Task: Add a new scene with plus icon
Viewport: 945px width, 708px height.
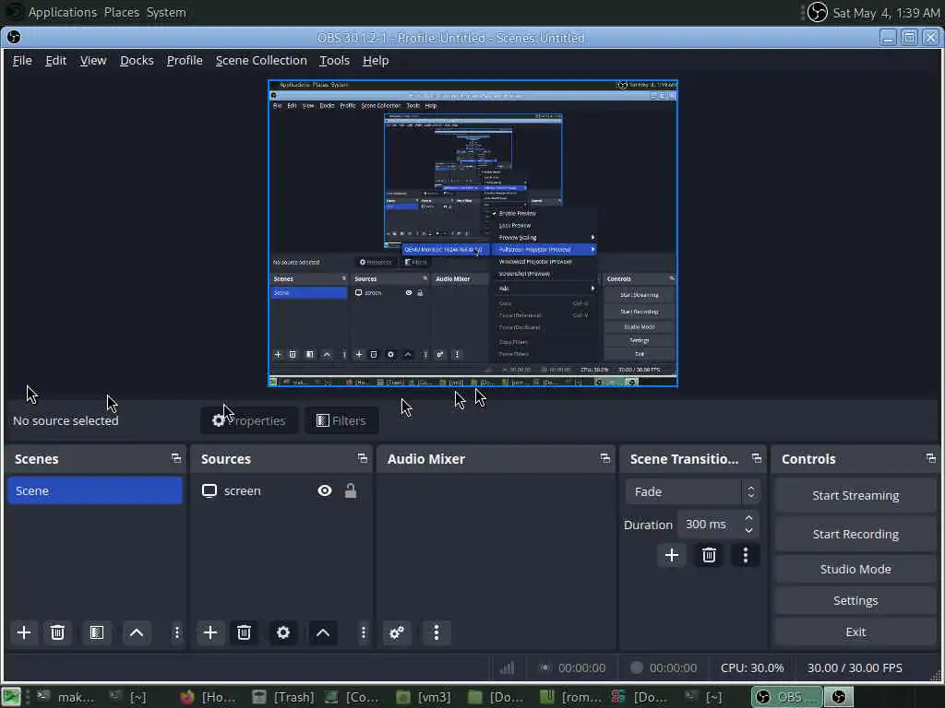Action: (x=24, y=632)
